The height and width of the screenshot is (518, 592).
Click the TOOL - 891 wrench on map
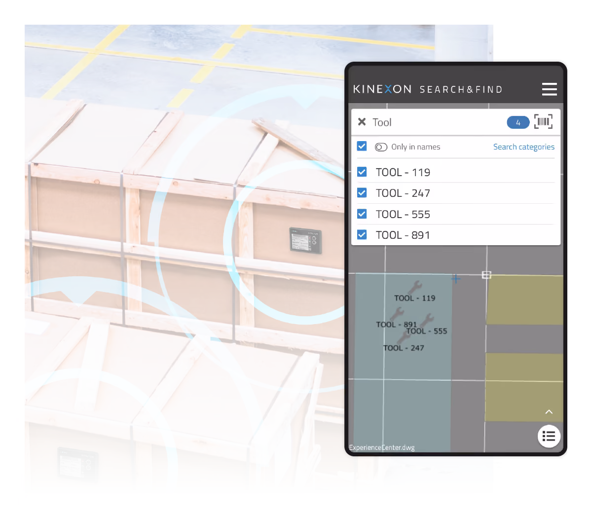click(x=397, y=314)
